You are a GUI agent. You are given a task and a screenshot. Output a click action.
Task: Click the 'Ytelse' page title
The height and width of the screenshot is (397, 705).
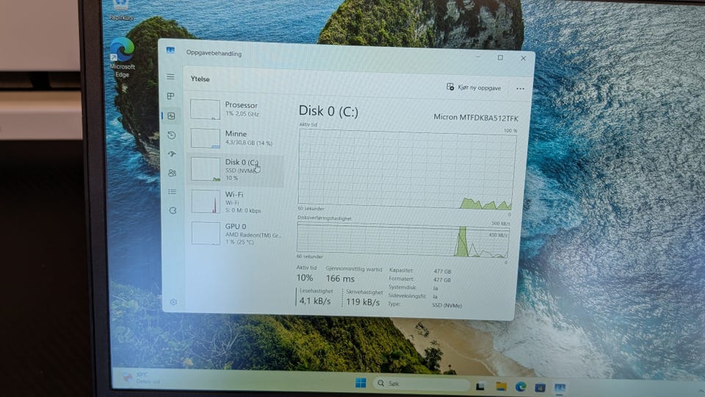[200, 79]
